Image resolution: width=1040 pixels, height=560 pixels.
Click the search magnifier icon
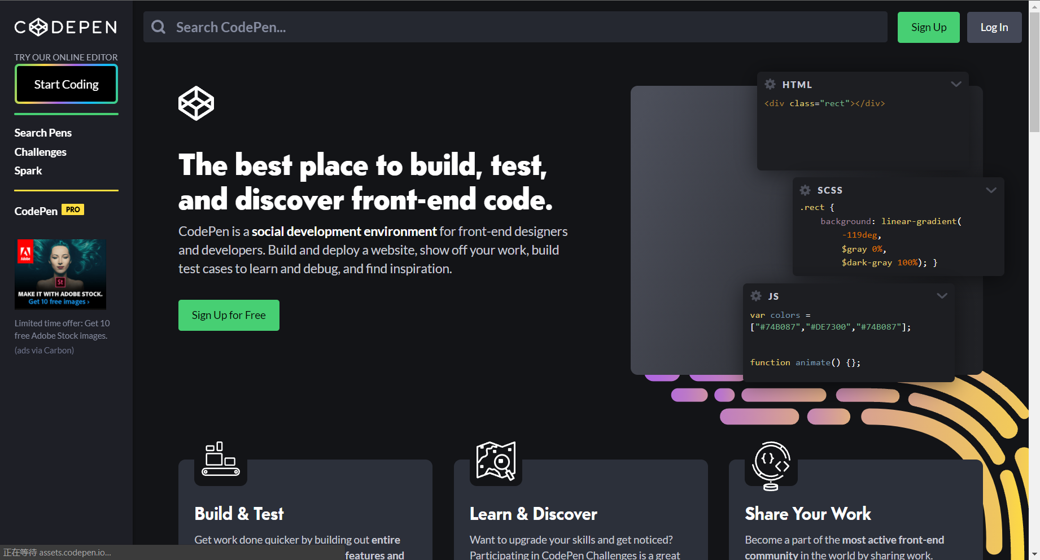click(159, 27)
